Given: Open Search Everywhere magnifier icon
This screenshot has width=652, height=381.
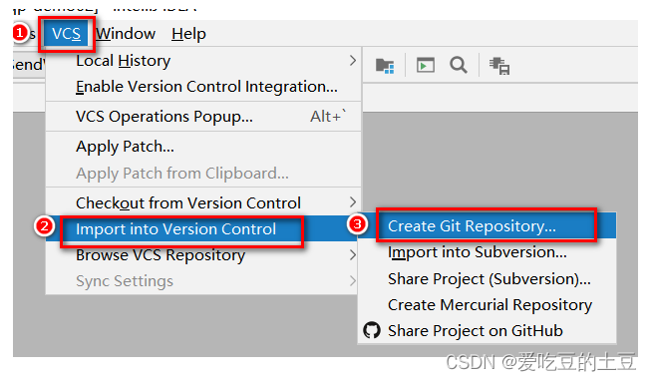Looking at the screenshot, I should [459, 65].
